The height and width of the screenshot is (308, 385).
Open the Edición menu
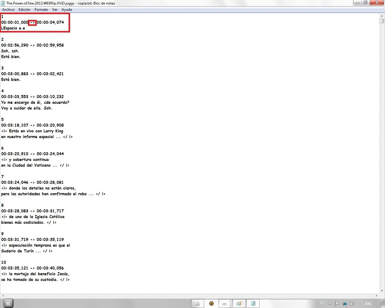coord(24,10)
